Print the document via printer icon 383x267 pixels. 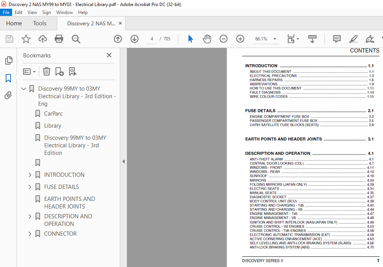tap(59, 39)
